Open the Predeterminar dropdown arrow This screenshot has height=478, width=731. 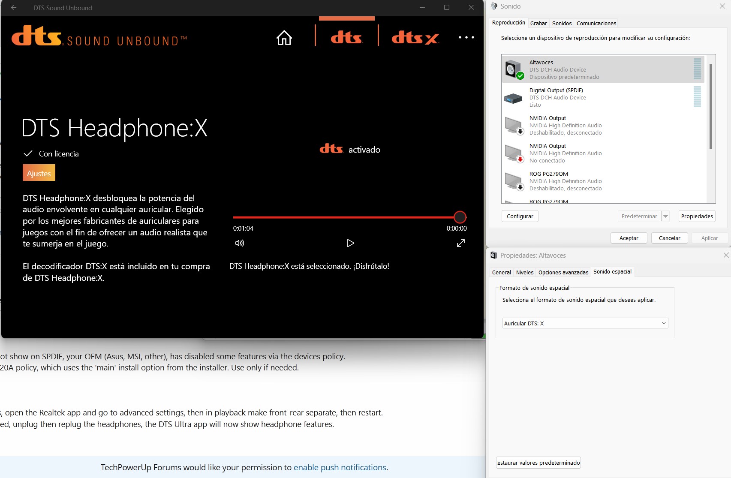tap(665, 216)
